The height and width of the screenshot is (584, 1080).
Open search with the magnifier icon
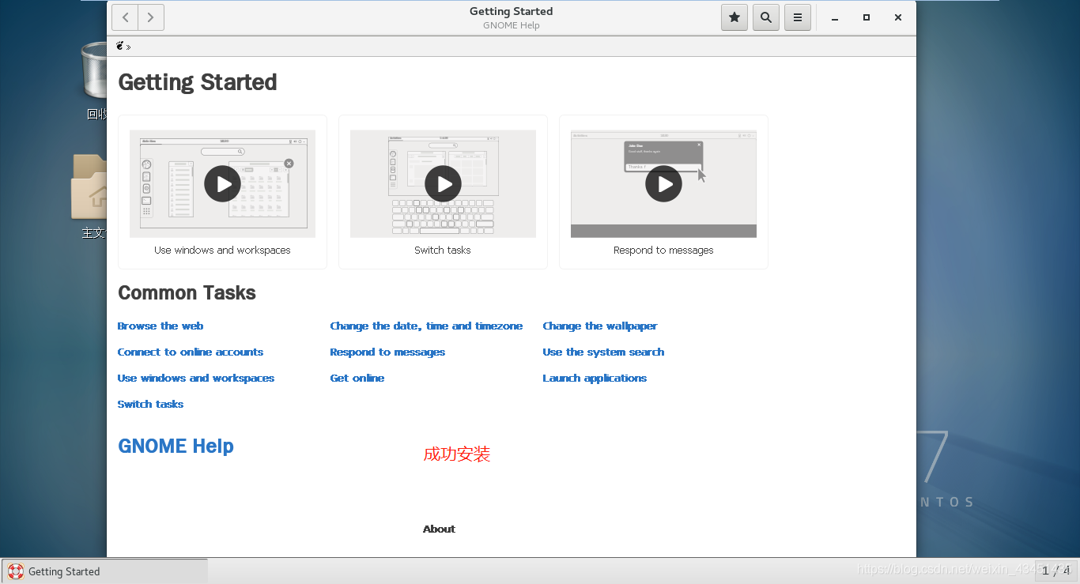(766, 17)
